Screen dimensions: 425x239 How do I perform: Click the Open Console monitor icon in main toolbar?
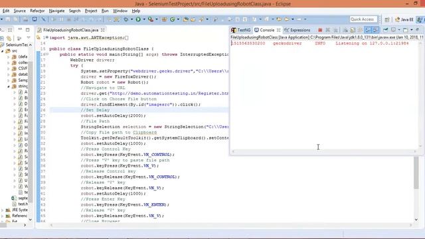[35, 19]
